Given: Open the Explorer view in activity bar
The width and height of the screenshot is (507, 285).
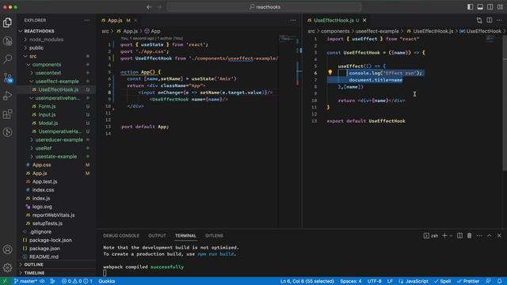Looking at the screenshot, I should 7,22.
